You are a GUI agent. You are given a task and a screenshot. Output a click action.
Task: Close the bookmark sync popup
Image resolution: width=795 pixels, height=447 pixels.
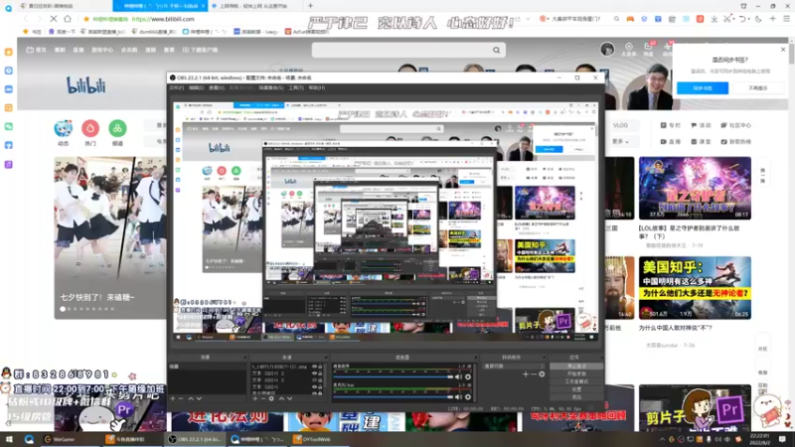click(x=783, y=49)
